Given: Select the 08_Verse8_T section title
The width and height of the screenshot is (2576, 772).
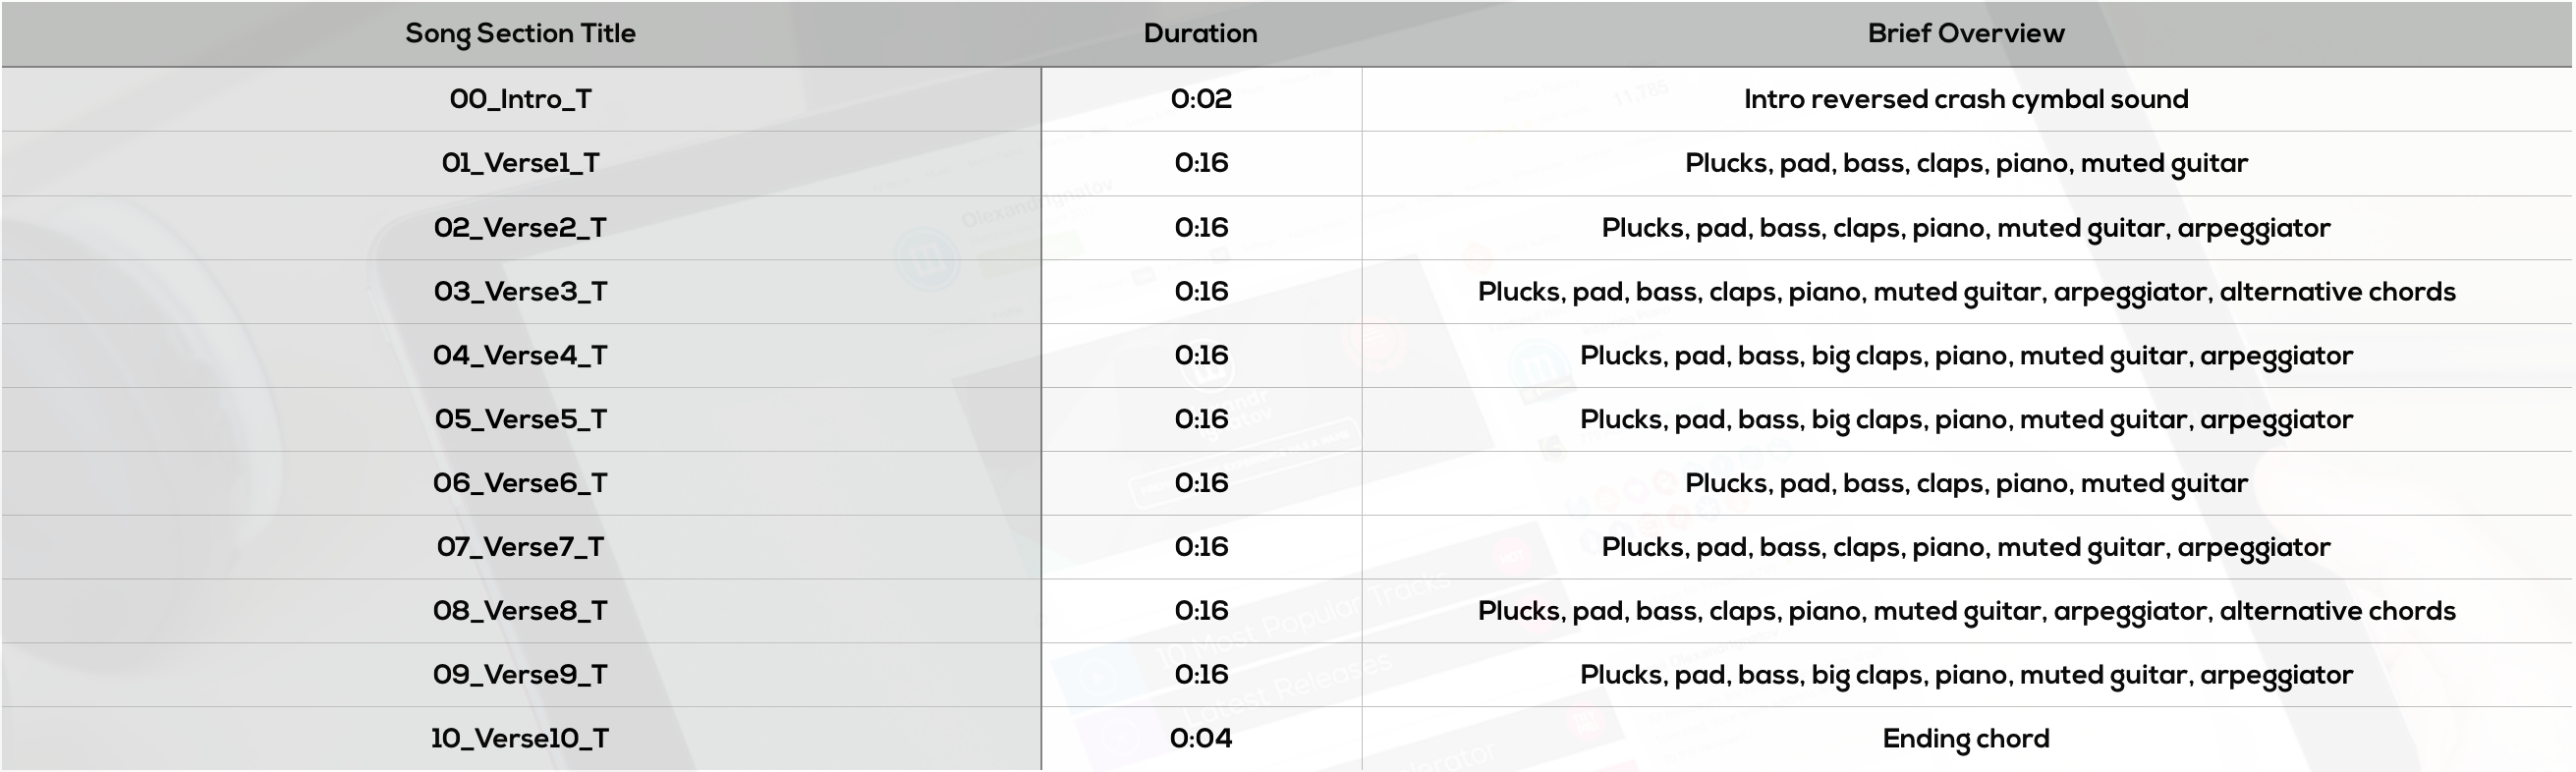Looking at the screenshot, I should pyautogui.click(x=520, y=611).
